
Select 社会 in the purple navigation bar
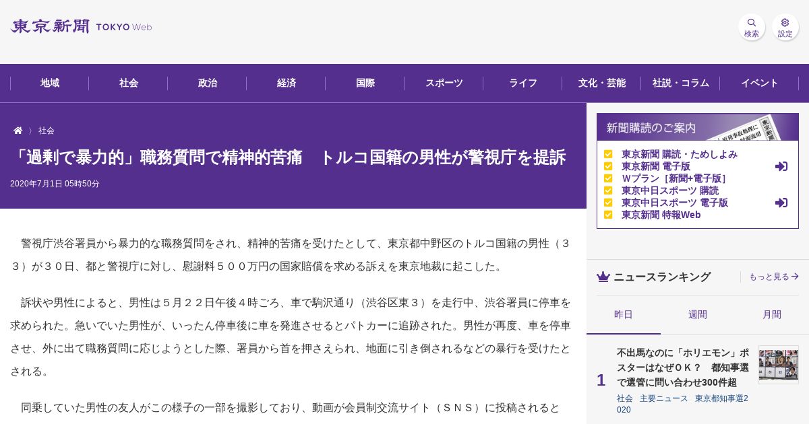[x=129, y=83]
